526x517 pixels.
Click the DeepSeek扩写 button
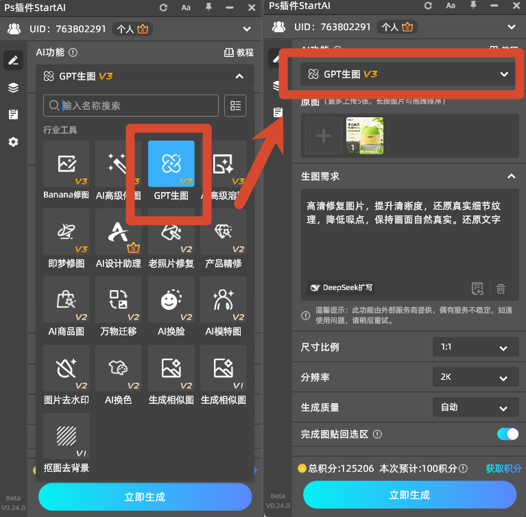pyautogui.click(x=341, y=287)
